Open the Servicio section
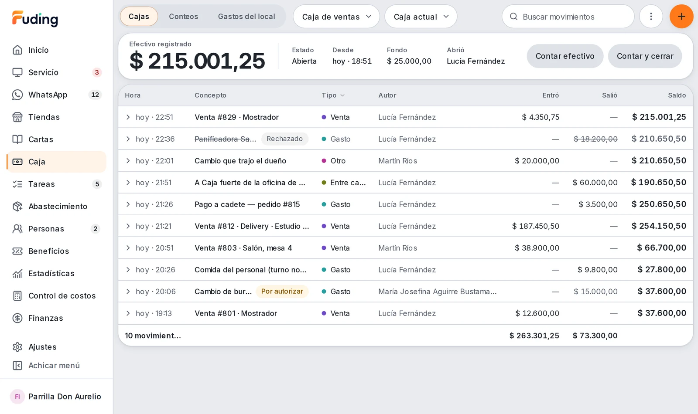698x414 pixels. coord(57,72)
